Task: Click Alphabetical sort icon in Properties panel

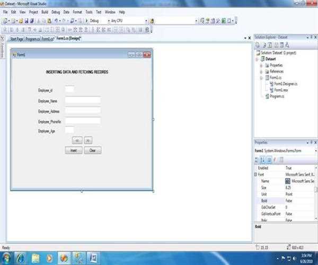Action: 263,160
